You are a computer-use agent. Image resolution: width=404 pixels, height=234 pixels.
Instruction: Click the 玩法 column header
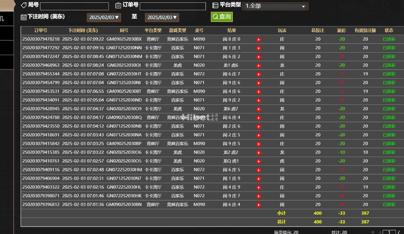(x=282, y=31)
